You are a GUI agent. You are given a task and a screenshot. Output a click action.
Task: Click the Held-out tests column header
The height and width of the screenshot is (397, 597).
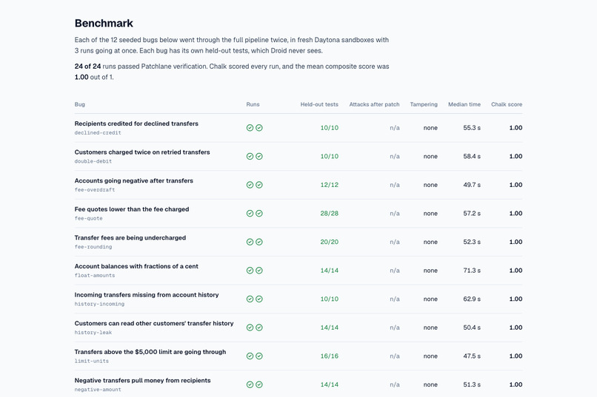(319, 104)
